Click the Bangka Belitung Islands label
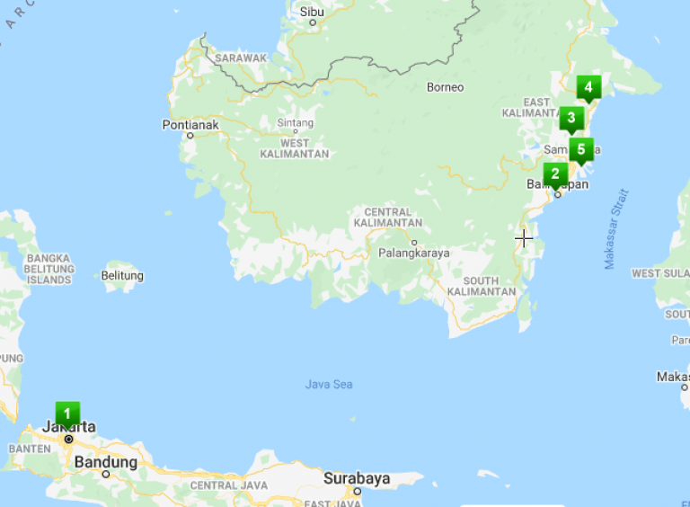 tap(49, 269)
